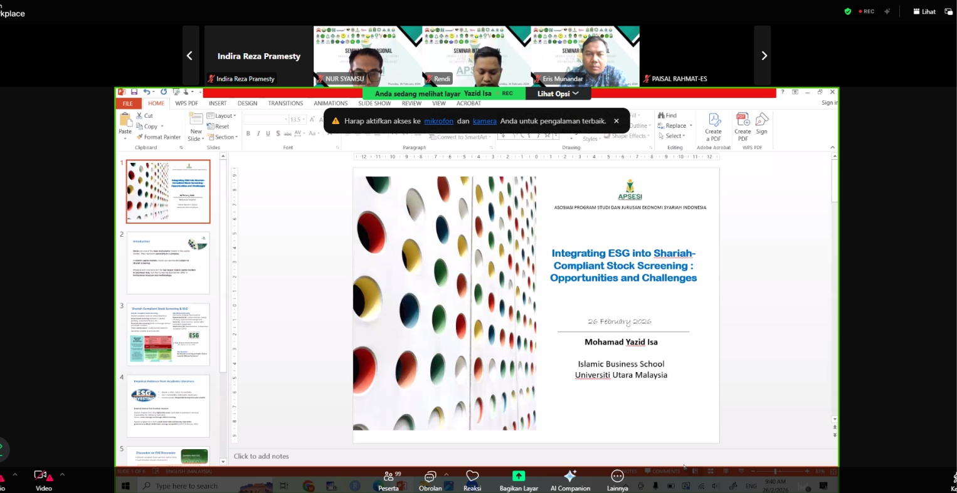Viewport: 957px width, 493px height.
Task: Toggle Bold formatting in the Font group
Action: point(248,133)
